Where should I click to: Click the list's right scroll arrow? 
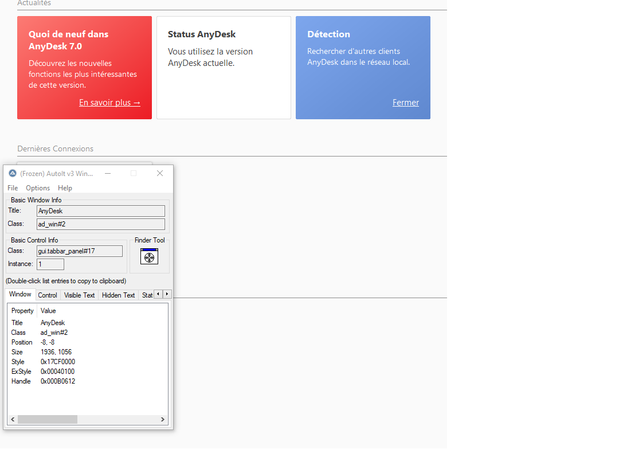pyautogui.click(x=163, y=419)
